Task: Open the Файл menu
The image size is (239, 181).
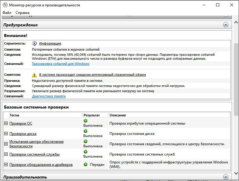Action: click(x=7, y=13)
